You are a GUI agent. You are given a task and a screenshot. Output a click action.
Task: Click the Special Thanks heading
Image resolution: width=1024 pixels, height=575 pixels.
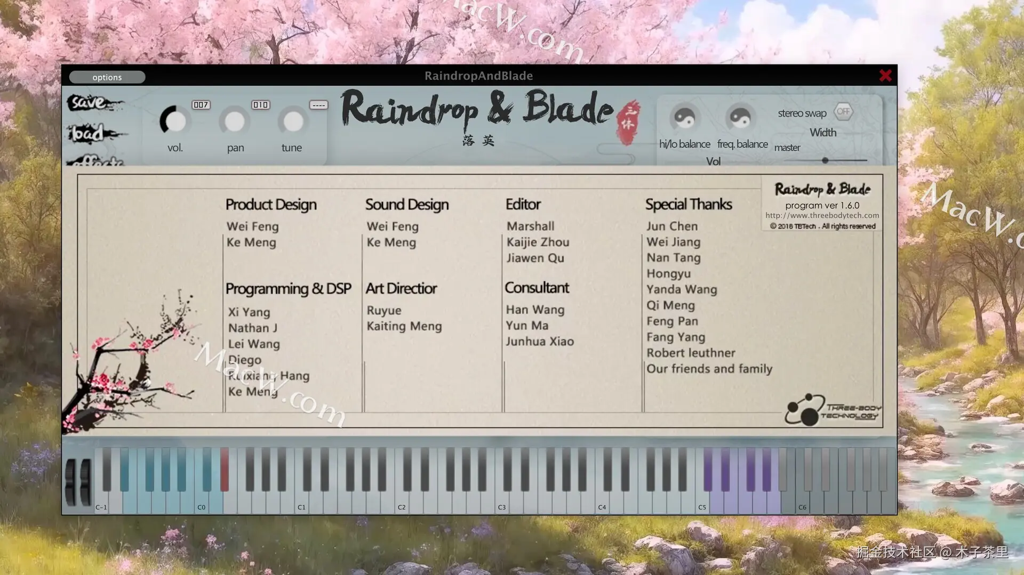tap(689, 205)
